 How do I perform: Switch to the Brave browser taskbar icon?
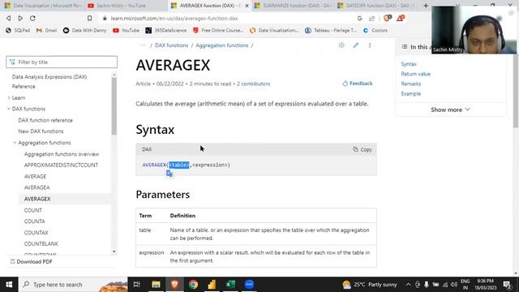[175, 285]
